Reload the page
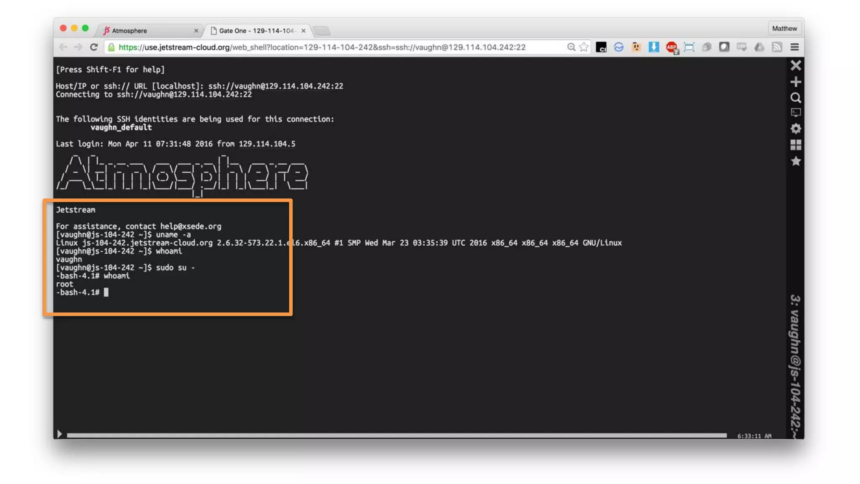This screenshot has height=484, width=860. [x=94, y=47]
